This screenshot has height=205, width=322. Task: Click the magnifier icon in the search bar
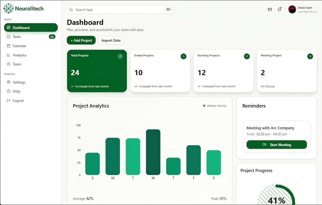(x=71, y=10)
